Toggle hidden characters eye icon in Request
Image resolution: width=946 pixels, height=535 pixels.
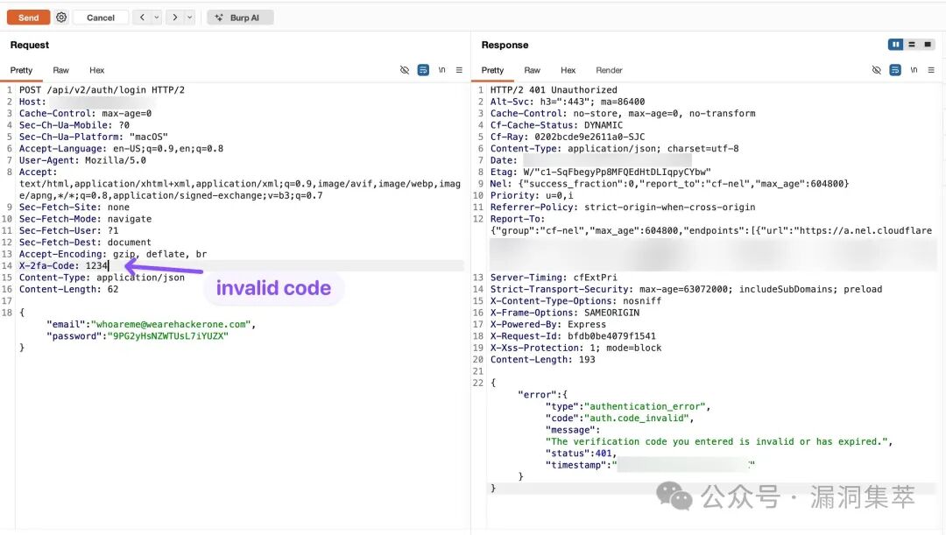click(404, 70)
